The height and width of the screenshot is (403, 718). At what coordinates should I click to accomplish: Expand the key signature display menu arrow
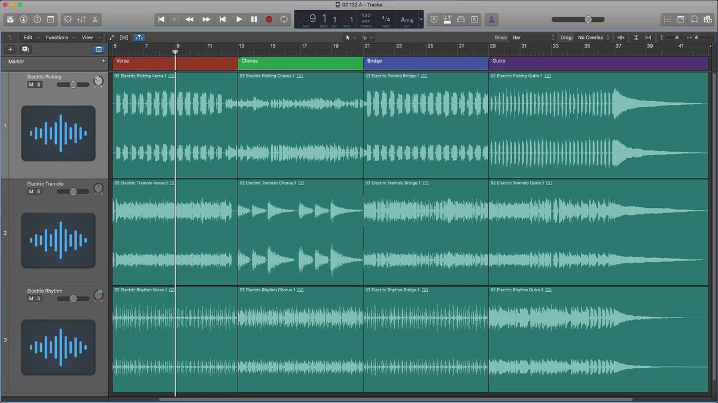click(x=421, y=19)
